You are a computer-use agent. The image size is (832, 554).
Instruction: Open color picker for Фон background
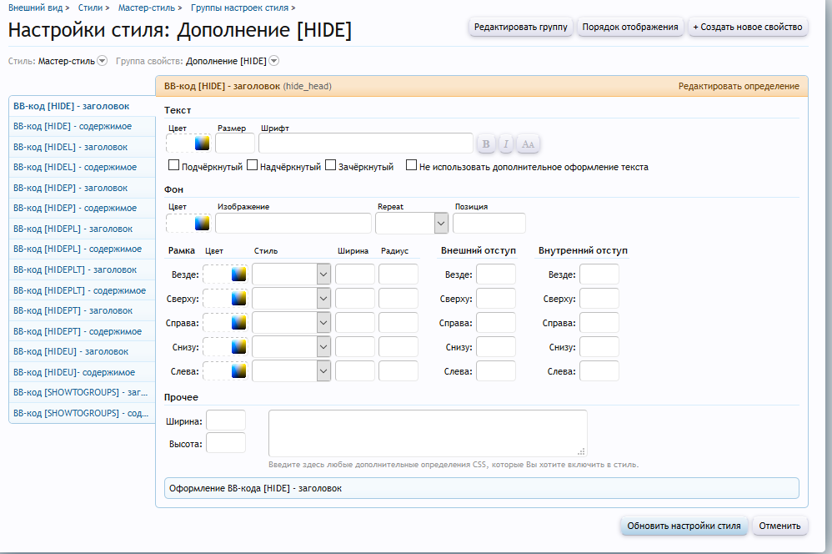click(202, 223)
